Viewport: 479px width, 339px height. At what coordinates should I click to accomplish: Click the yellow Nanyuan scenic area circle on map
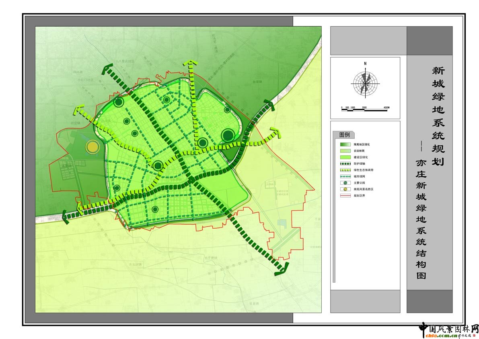pos(93,147)
